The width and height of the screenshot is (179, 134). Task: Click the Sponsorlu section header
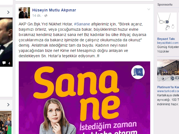coord(165,4)
